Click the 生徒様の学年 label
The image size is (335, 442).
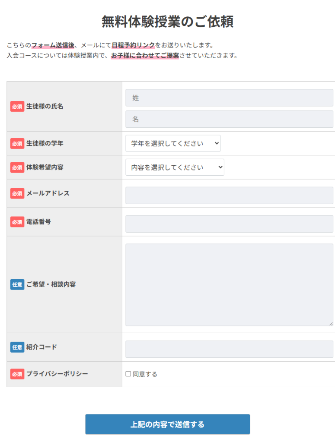[x=45, y=143]
